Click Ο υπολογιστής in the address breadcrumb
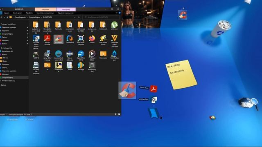The height and width of the screenshot is (147, 262). (20, 17)
